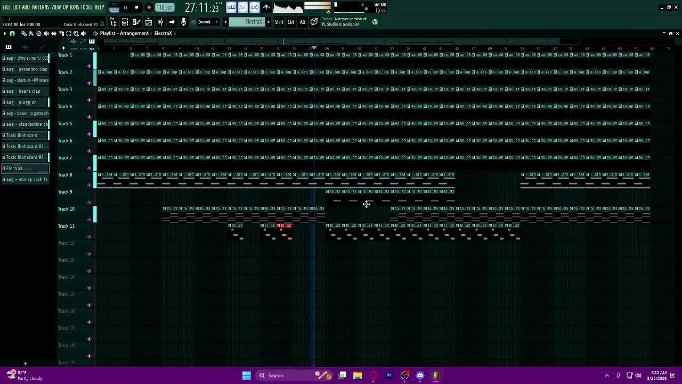Screen dimensions: 682x384
Task: Open the OPTIONS menu
Action: (x=71, y=7)
